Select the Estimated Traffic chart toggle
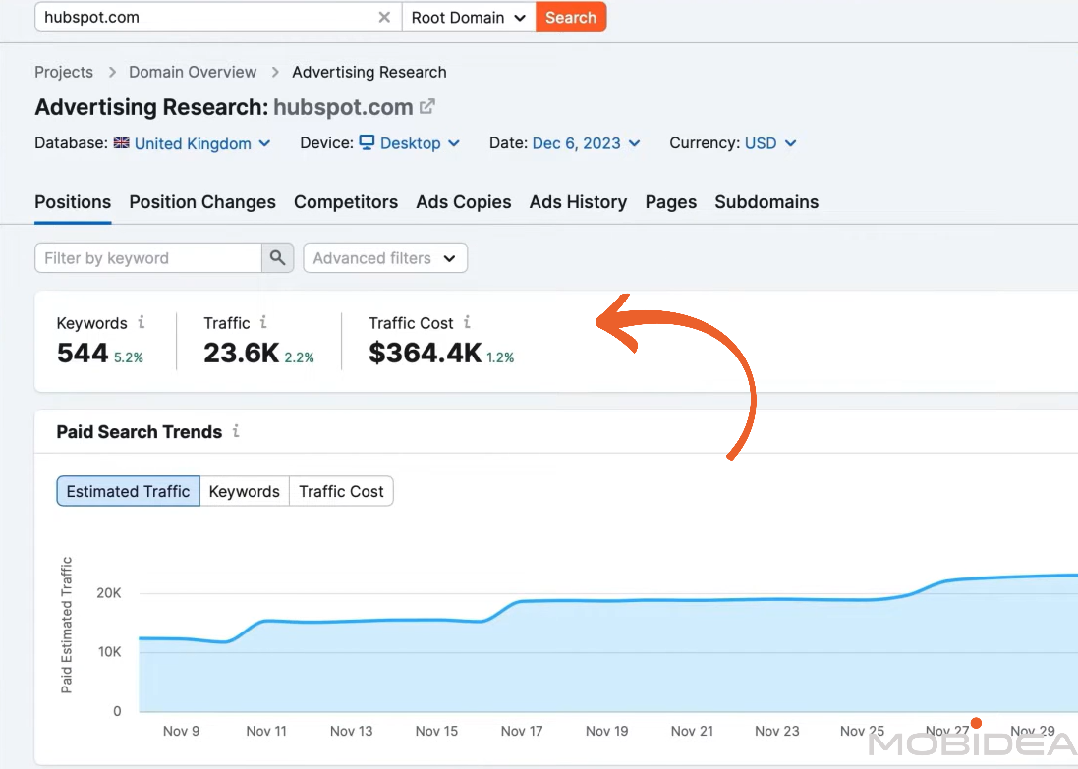 coord(128,491)
